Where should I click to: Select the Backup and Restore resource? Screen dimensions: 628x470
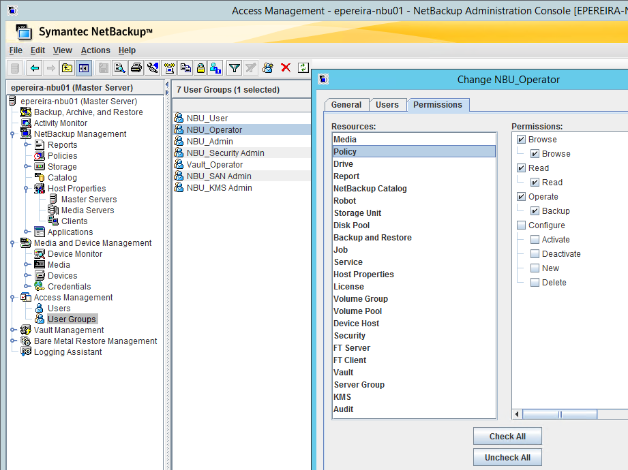pos(414,238)
